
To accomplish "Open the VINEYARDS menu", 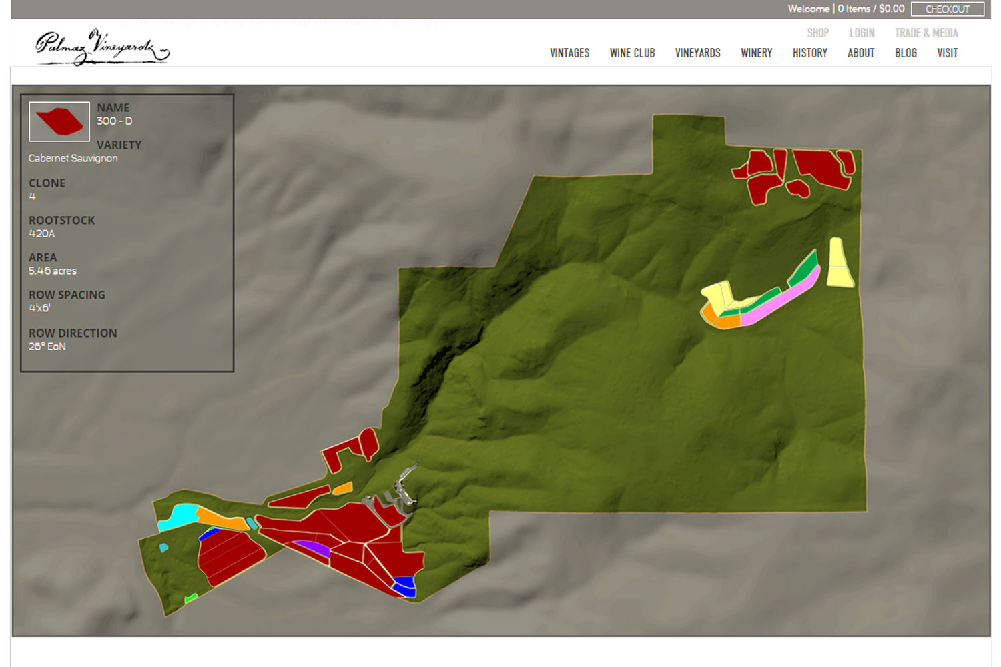I will (697, 53).
